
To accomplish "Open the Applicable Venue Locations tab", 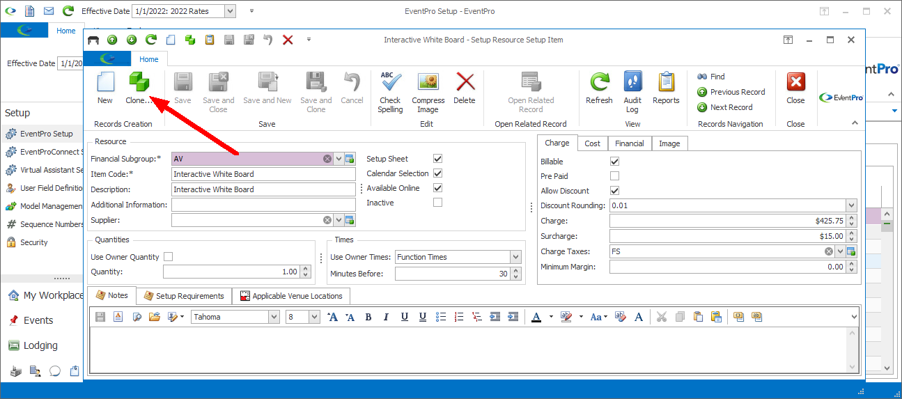I will pyautogui.click(x=291, y=296).
